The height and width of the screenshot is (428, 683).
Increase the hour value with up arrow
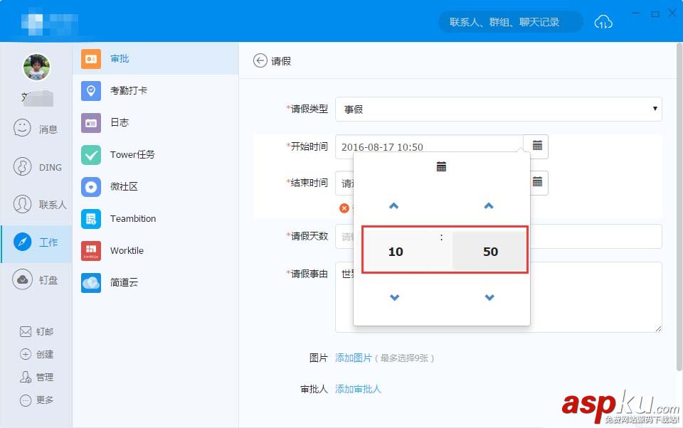pos(394,205)
